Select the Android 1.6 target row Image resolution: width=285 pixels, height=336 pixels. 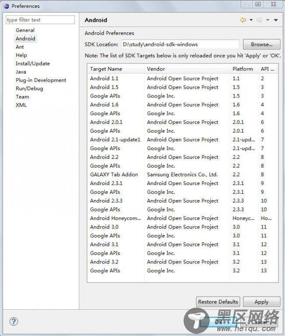click(183, 105)
